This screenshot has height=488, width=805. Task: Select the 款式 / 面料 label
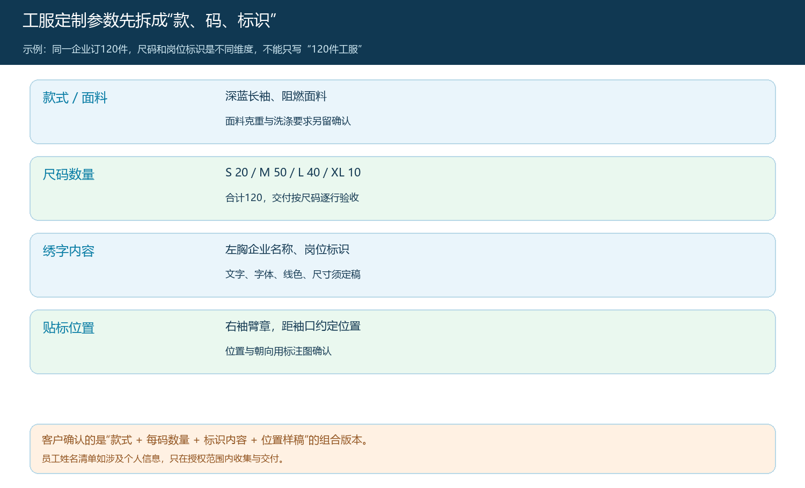coord(75,98)
